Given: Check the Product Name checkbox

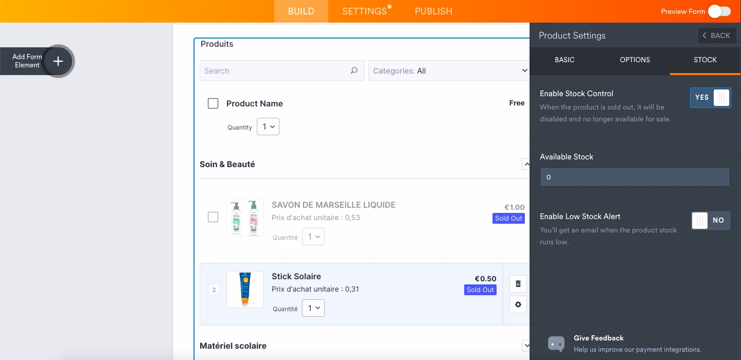Looking at the screenshot, I should pos(213,103).
